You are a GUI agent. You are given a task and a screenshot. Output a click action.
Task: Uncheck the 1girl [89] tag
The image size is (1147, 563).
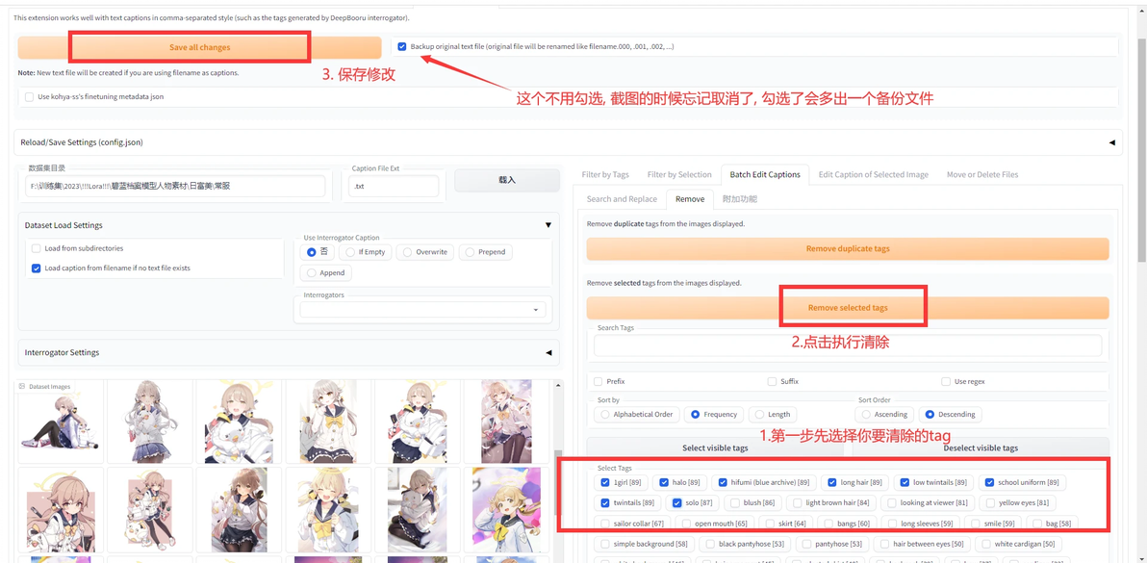coord(605,482)
